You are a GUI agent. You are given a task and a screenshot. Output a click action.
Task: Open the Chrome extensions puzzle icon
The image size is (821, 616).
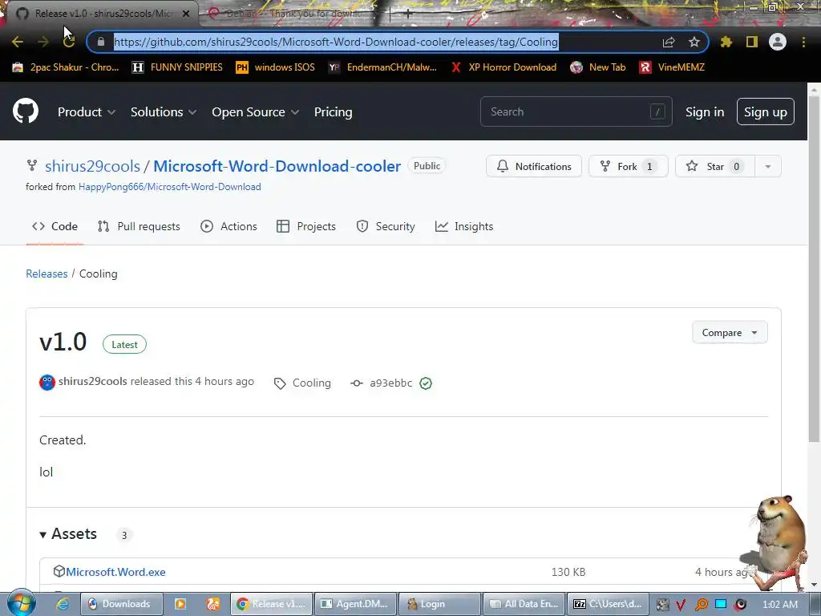(x=726, y=42)
